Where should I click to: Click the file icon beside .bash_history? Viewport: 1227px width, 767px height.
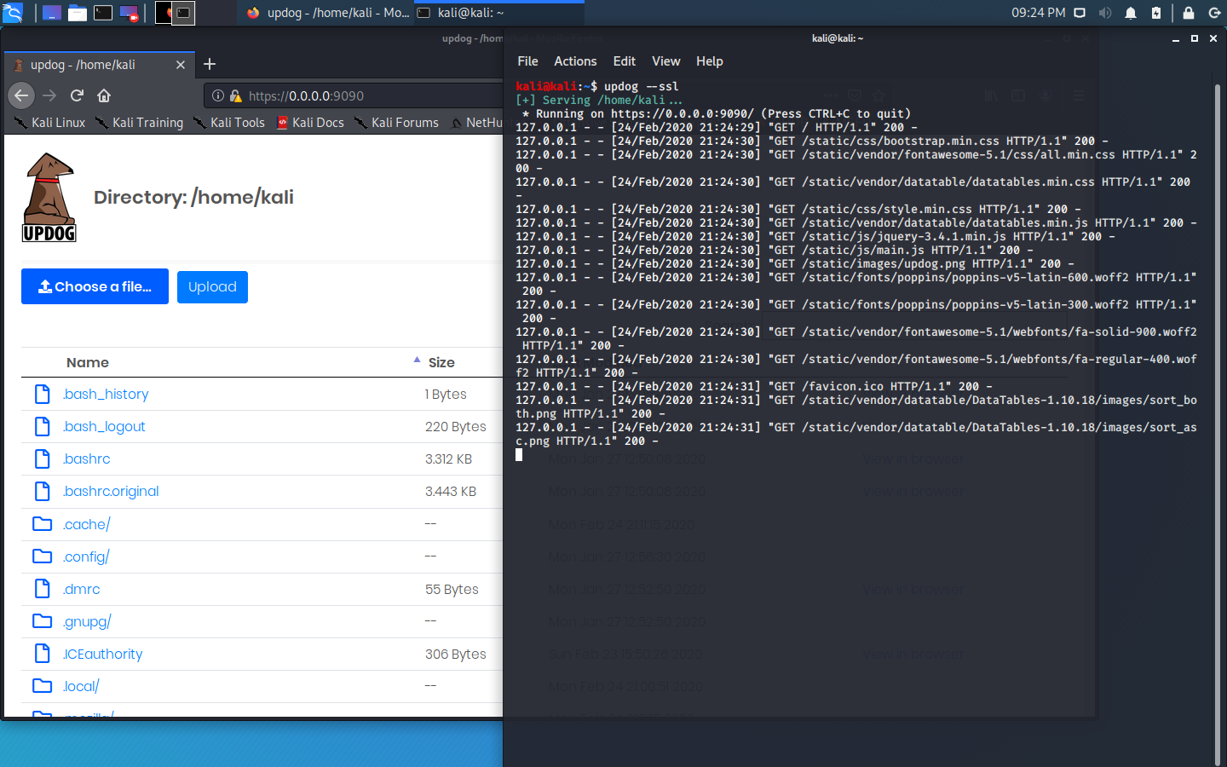(43, 394)
